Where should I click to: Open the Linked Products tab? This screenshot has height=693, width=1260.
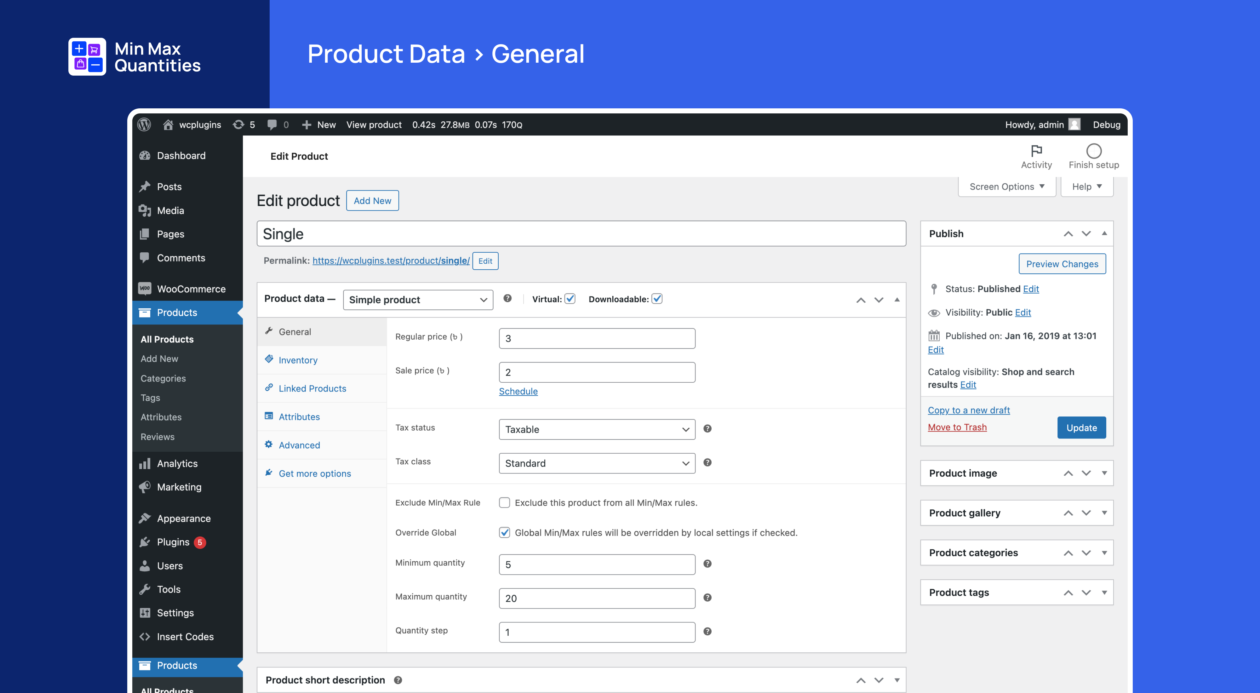pos(312,388)
